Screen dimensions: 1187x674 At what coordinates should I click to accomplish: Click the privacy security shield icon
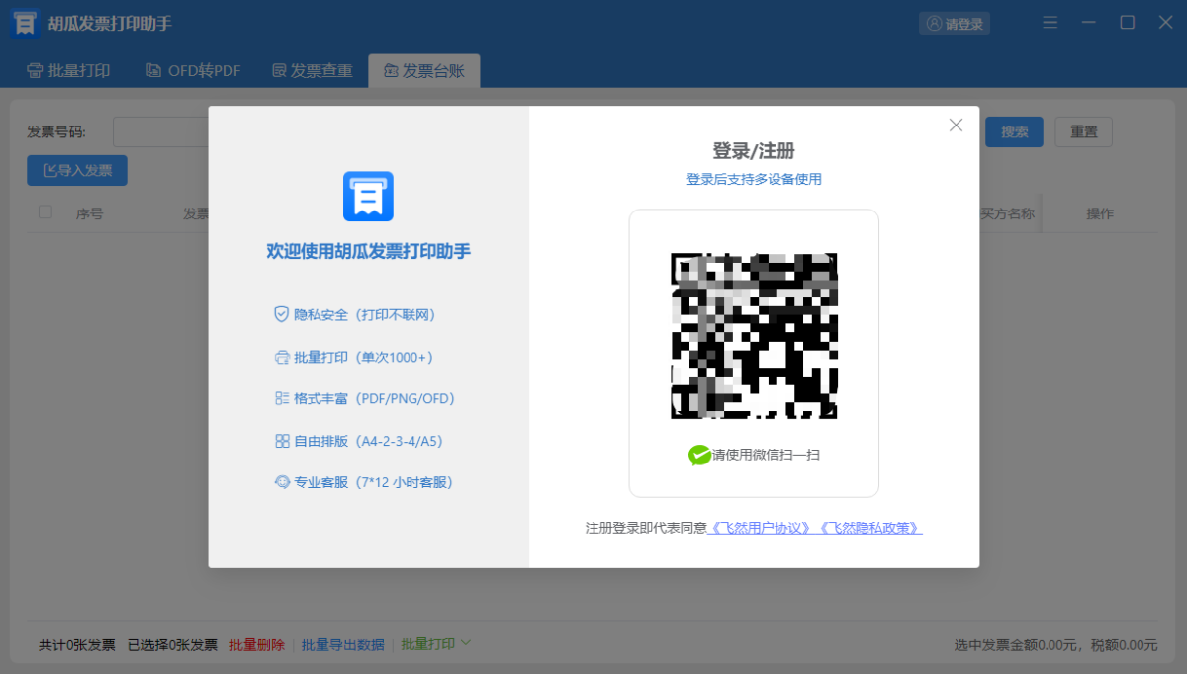click(281, 314)
